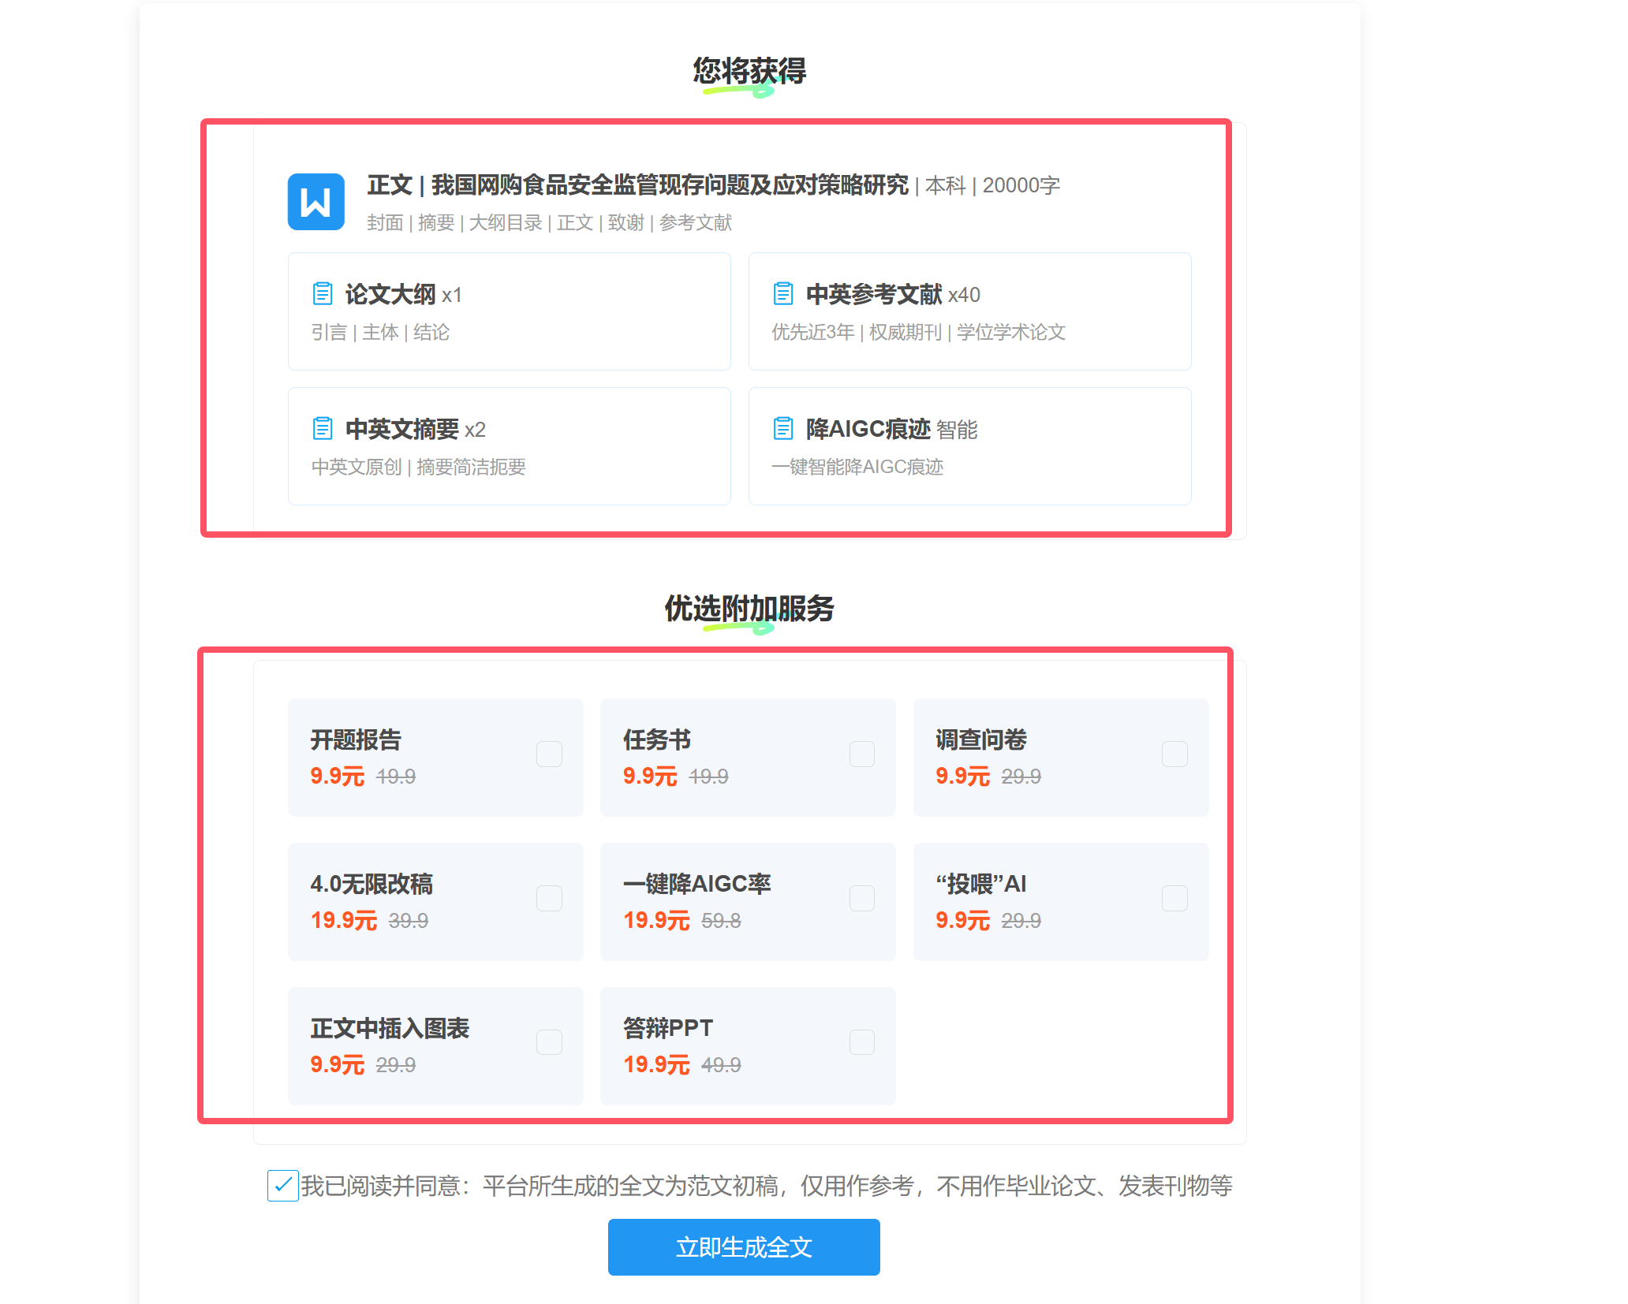
Task: Enable the “投喂”AI checkbox
Action: (1174, 898)
